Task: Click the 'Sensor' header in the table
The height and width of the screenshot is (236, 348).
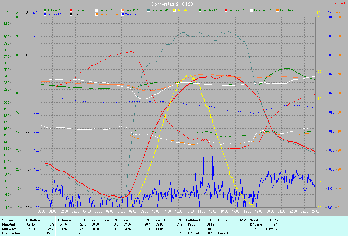Action: tap(7, 220)
